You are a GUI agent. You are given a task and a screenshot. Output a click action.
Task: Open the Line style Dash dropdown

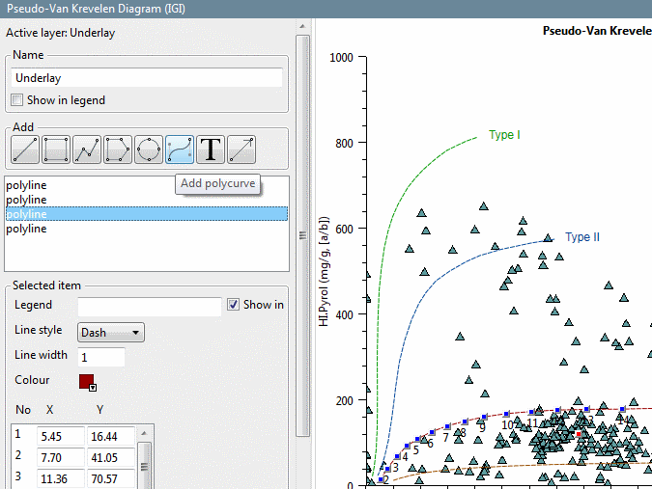(111, 333)
